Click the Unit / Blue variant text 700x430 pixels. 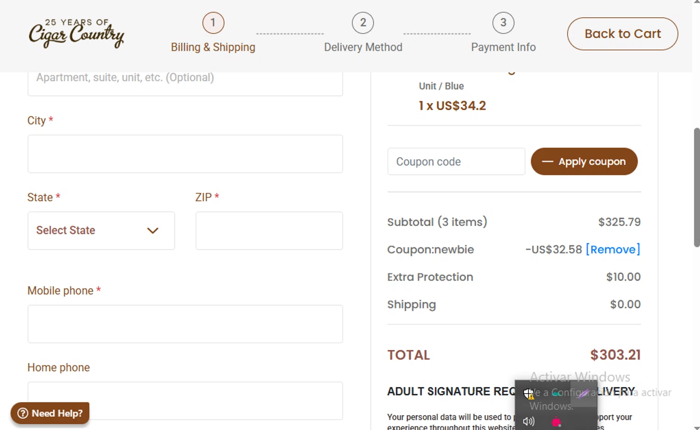coord(441,86)
